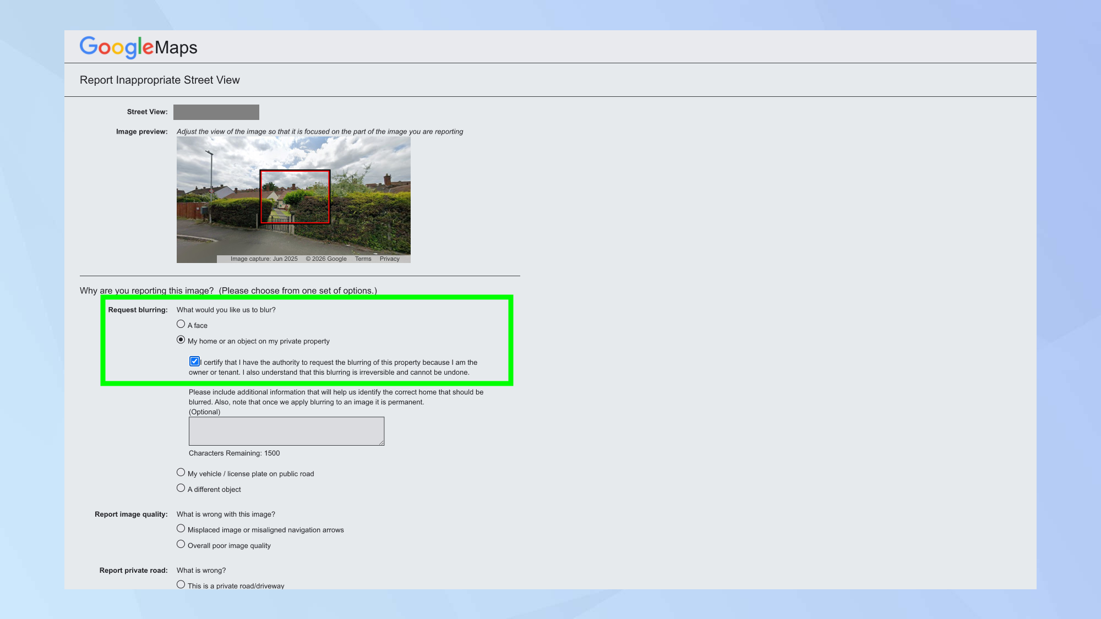Uncheck the authority certification checkbox

194,361
